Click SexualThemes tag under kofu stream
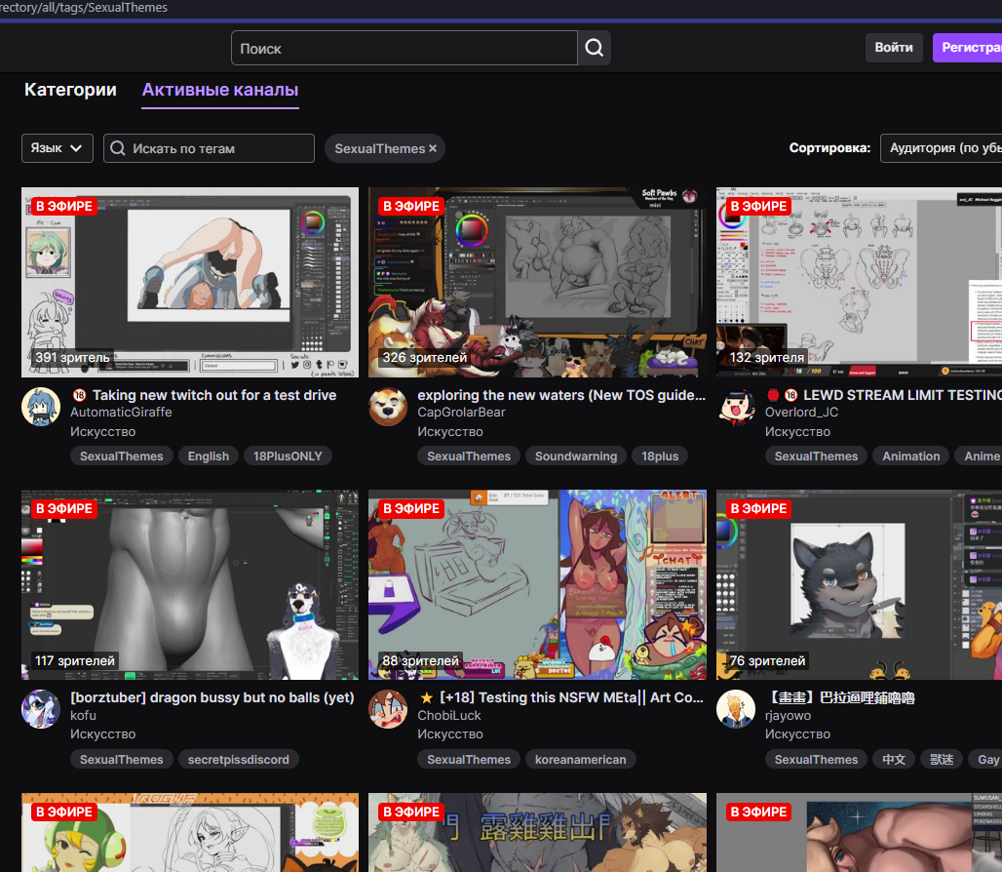 (122, 760)
